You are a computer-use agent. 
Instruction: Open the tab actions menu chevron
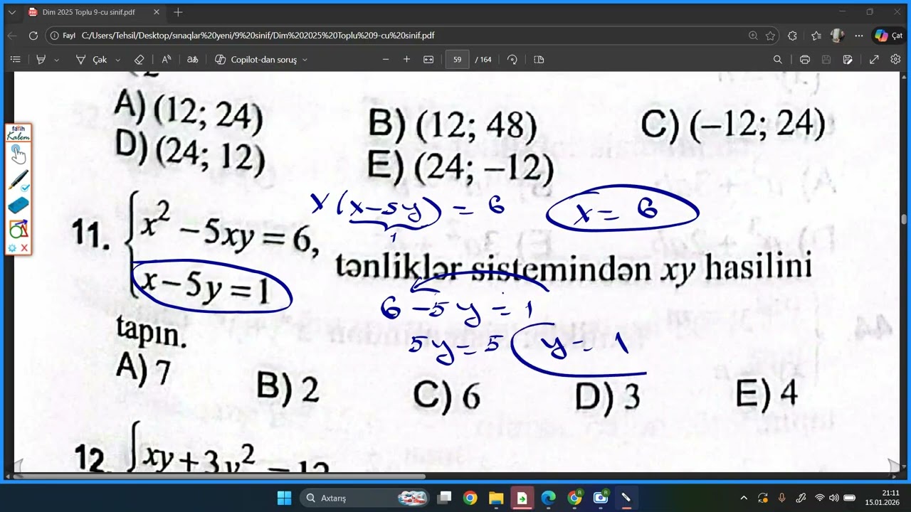tap(11, 12)
